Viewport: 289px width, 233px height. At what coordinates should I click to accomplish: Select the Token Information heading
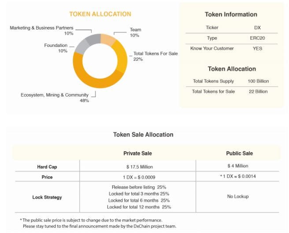[231, 15]
